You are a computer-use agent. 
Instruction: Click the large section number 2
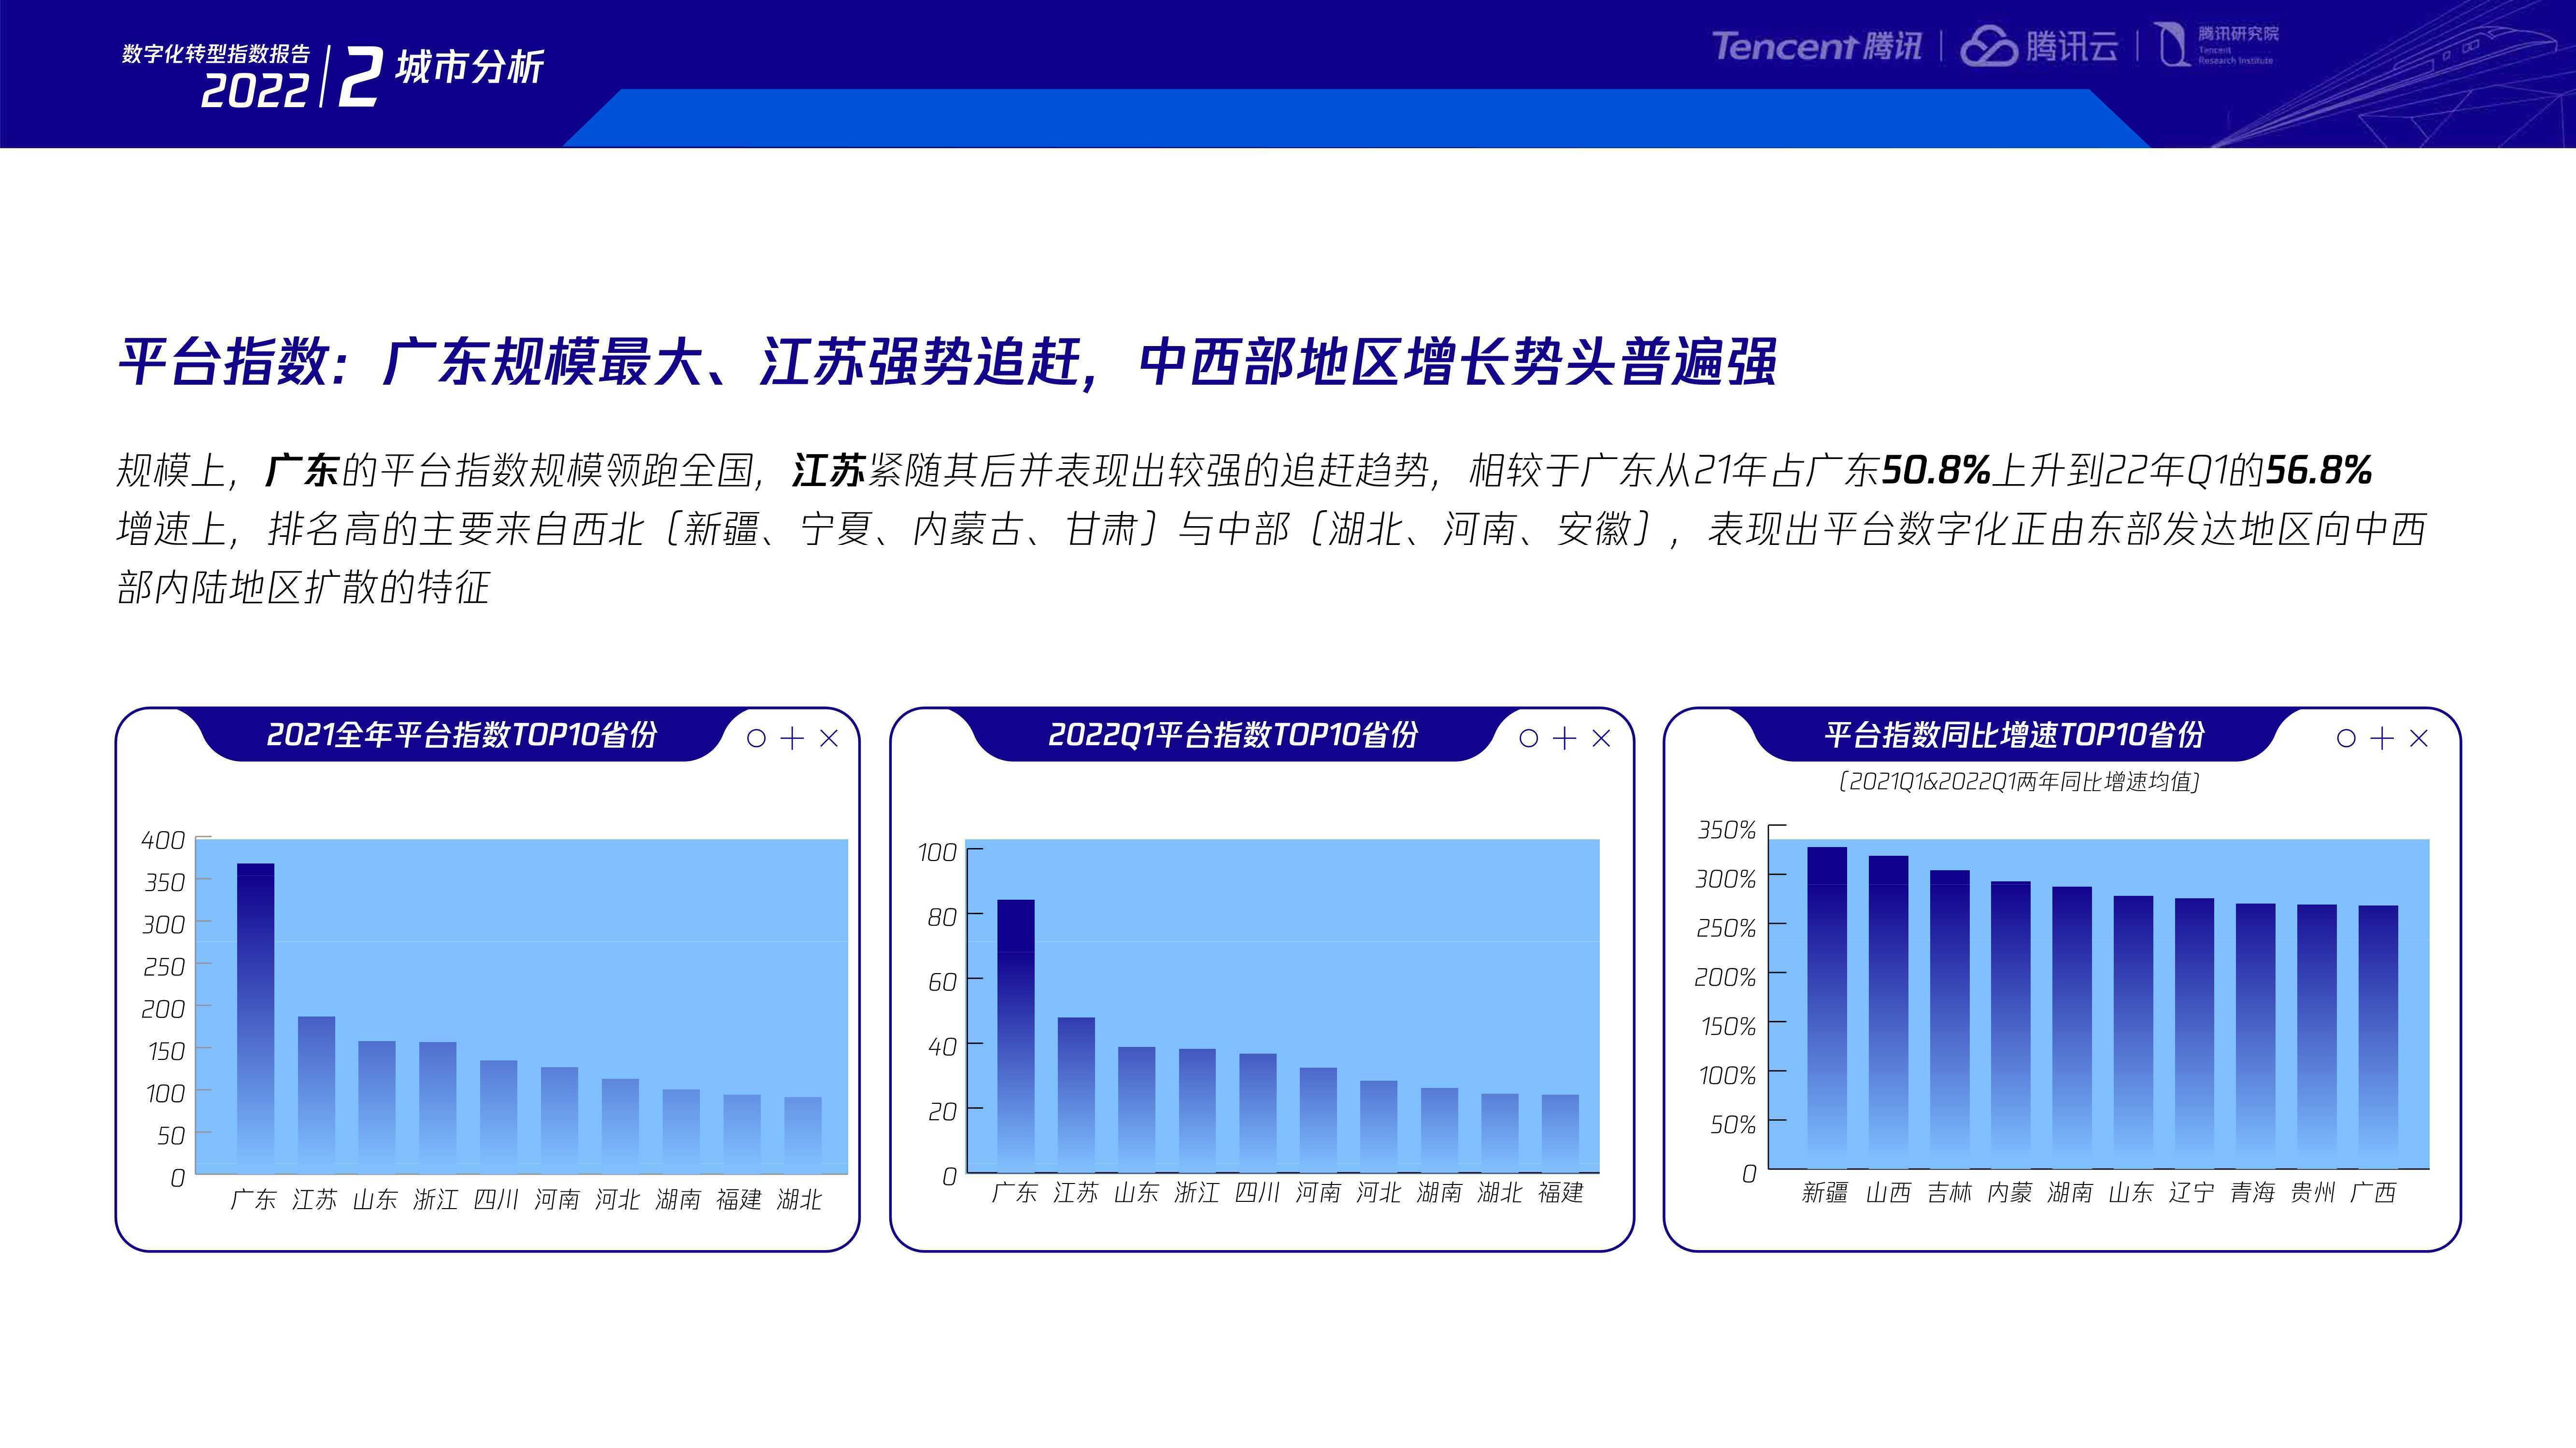click(360, 77)
